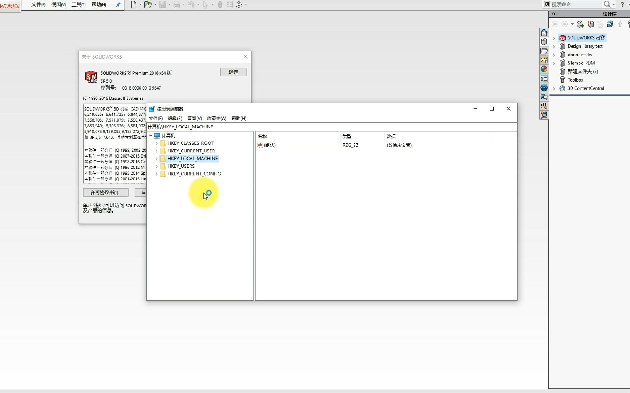630x393 pixels.
Task: Open the Design Library task pane tab
Action: [544, 41]
